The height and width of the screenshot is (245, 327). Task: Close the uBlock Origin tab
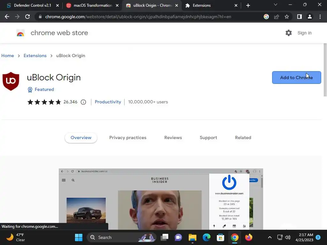pos(177,5)
